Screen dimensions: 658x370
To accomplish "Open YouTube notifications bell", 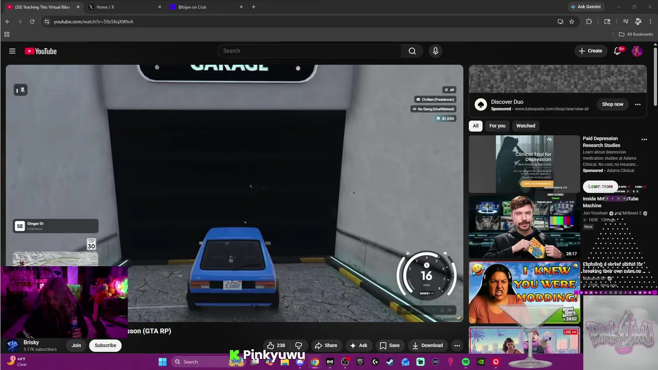I will [618, 51].
